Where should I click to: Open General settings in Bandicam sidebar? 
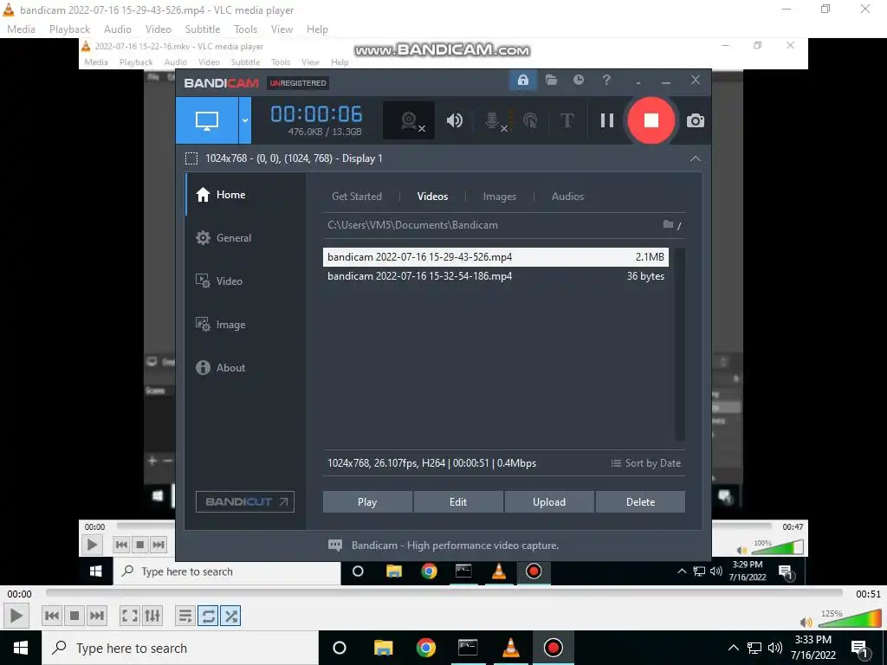point(245,238)
